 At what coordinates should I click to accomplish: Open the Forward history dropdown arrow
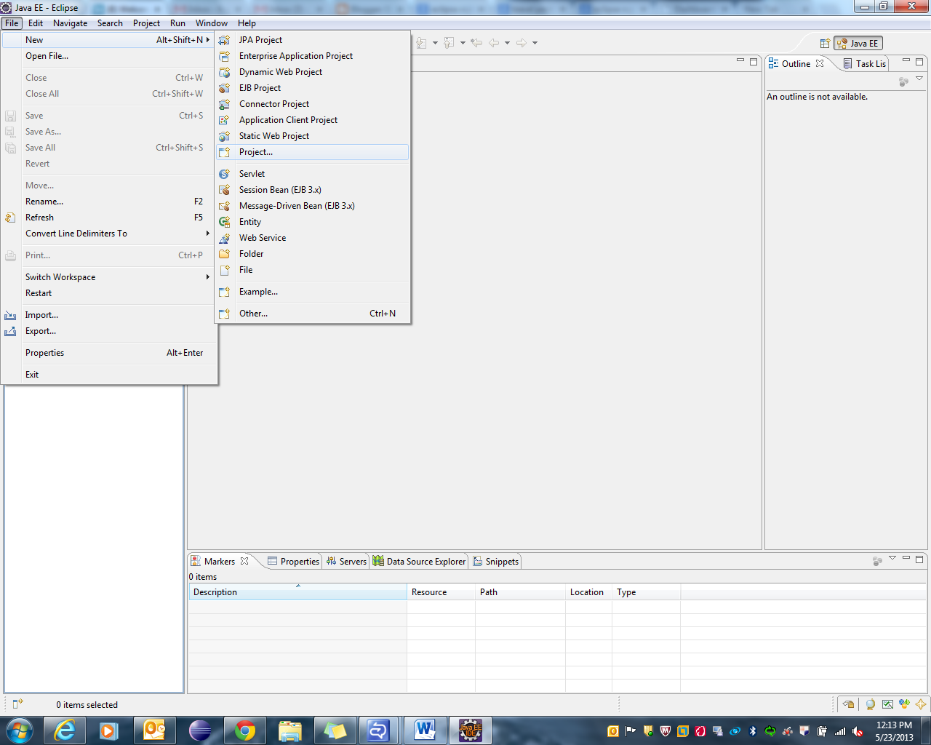coord(535,43)
